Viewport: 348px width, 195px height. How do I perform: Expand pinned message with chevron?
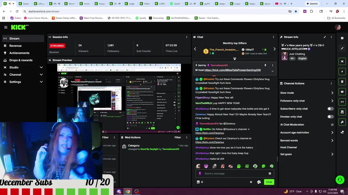tap(272, 71)
